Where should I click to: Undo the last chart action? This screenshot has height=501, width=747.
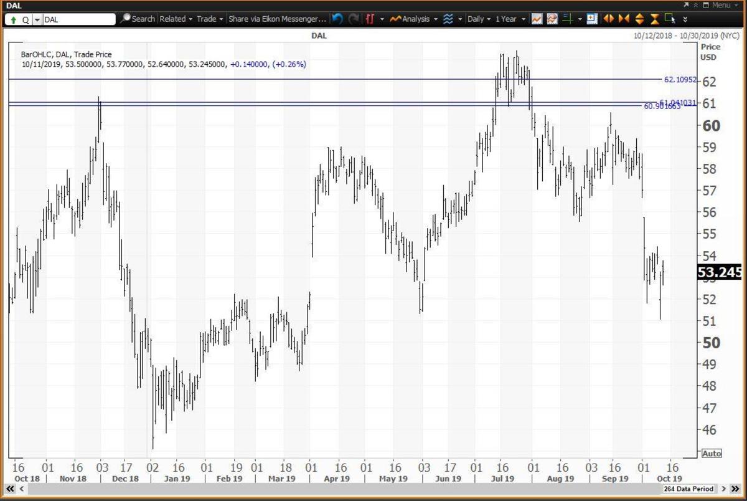[x=337, y=19]
